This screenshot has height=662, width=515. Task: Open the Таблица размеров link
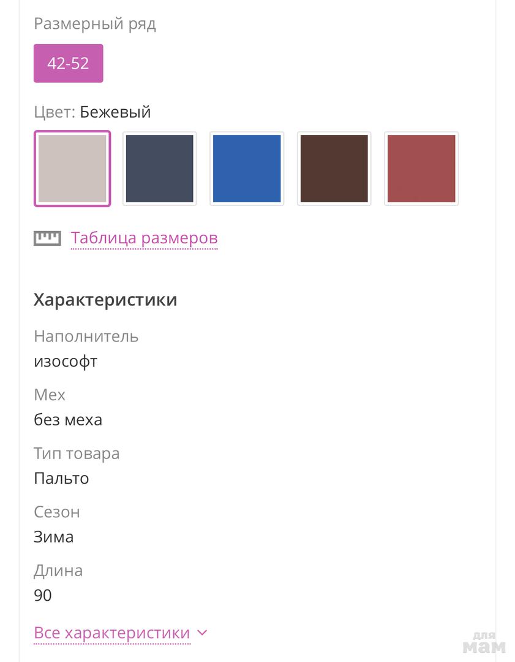(144, 238)
